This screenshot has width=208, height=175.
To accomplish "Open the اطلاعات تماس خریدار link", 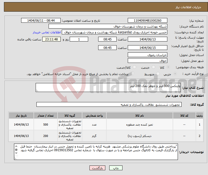I will (47, 32).
